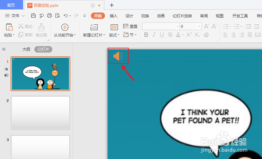Switch panel to 大纲 (Outline) view

click(26, 49)
